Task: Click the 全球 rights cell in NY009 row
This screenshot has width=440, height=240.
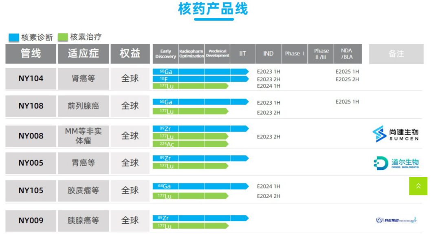Action: coord(130,221)
